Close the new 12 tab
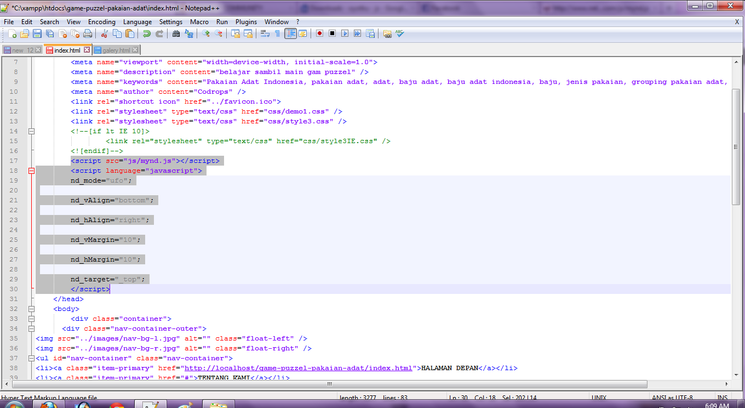Image resolution: width=745 pixels, height=408 pixels. [38, 50]
